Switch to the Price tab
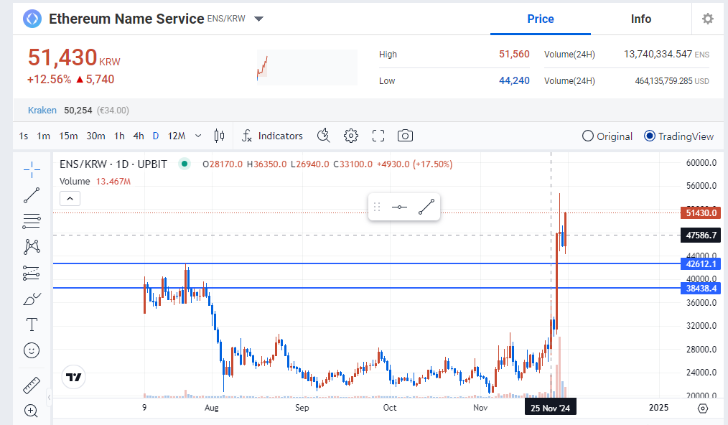The image size is (728, 425). coord(541,19)
